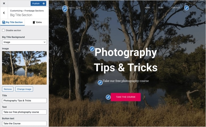
Task: Close the Customizer with the X icon
Action: pos(4,3)
